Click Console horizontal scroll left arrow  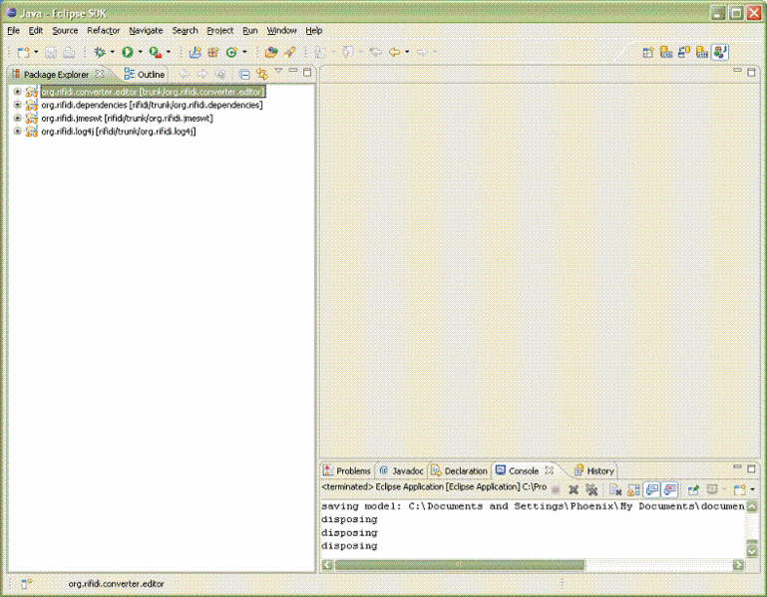pos(327,565)
